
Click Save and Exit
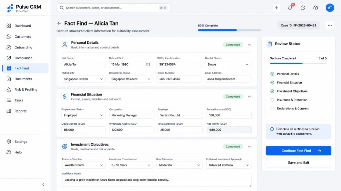(x=298, y=162)
